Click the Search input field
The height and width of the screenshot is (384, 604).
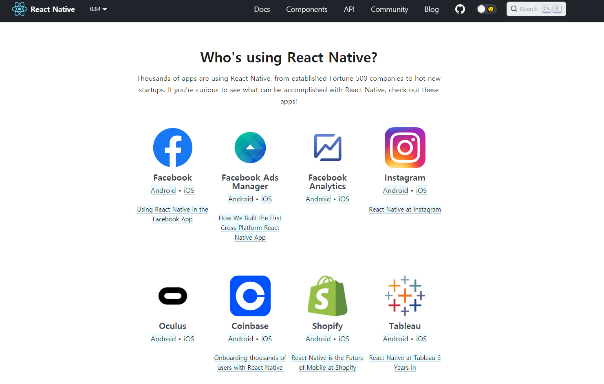536,9
